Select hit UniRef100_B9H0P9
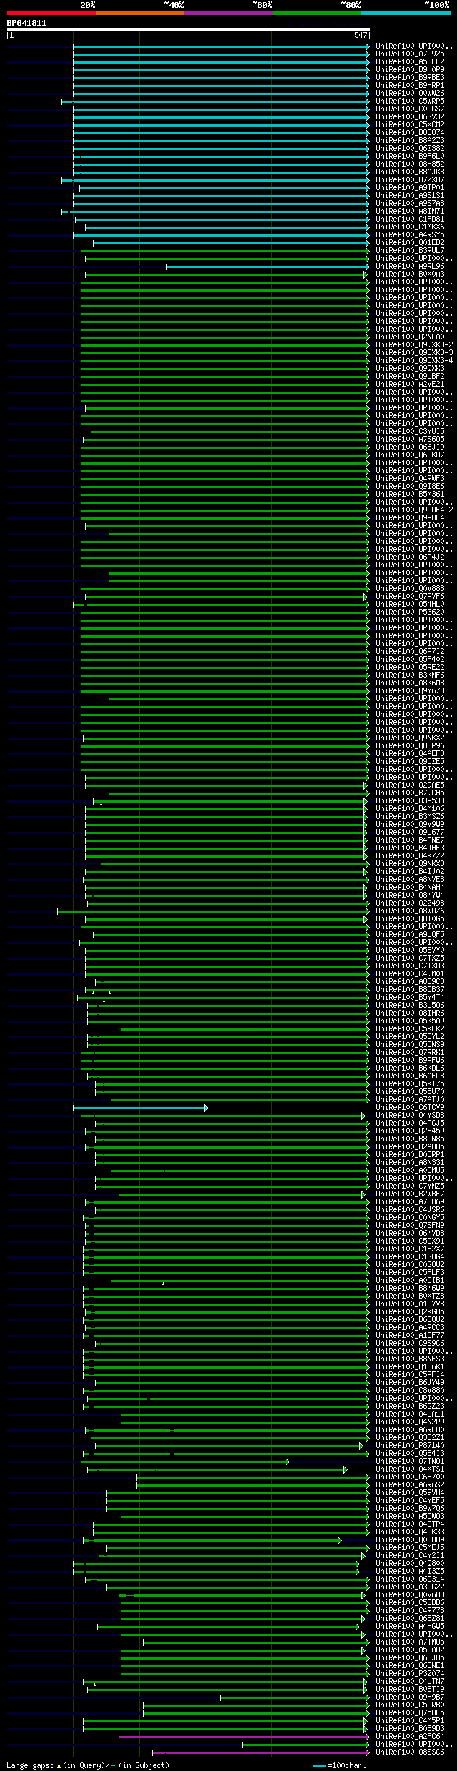The image size is (457, 1771). click(x=410, y=69)
